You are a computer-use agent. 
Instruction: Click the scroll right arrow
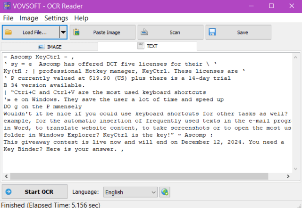click(288, 176)
